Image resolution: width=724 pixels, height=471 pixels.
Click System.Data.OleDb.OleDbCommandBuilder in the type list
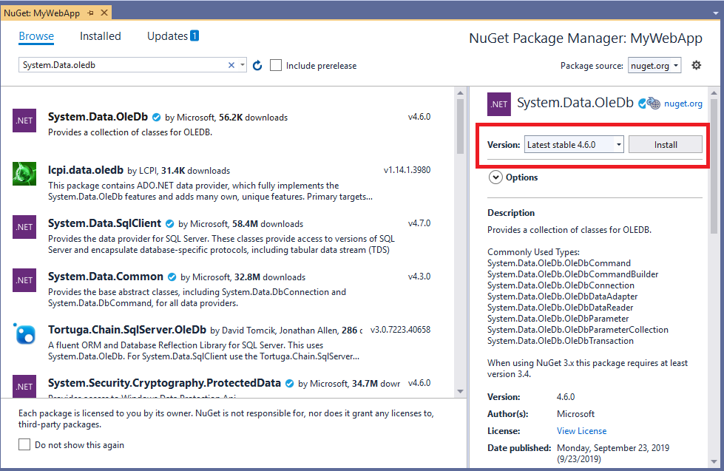pyautogui.click(x=573, y=274)
